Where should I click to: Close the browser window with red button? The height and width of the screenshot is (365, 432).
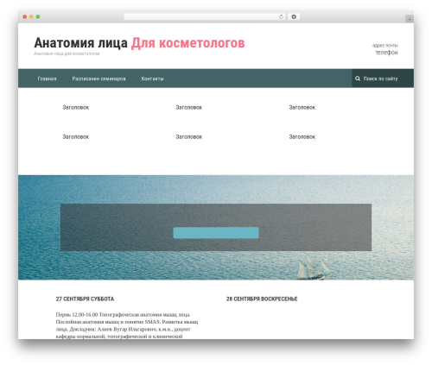pos(25,17)
